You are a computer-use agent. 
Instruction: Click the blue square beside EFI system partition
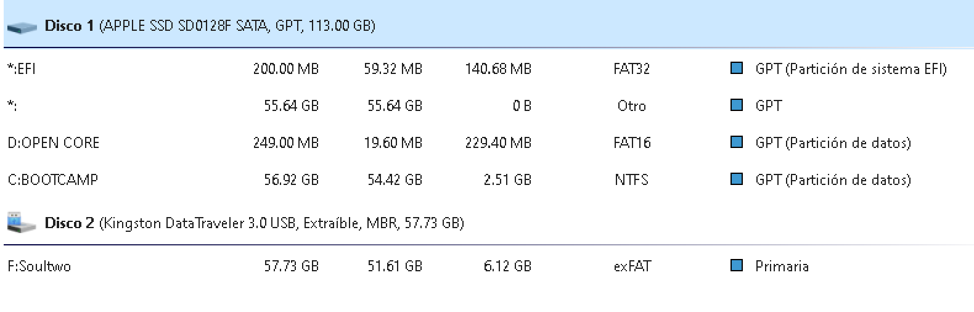pyautogui.click(x=736, y=68)
